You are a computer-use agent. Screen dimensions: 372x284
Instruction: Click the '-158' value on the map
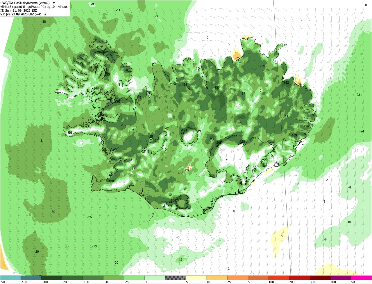(184, 85)
